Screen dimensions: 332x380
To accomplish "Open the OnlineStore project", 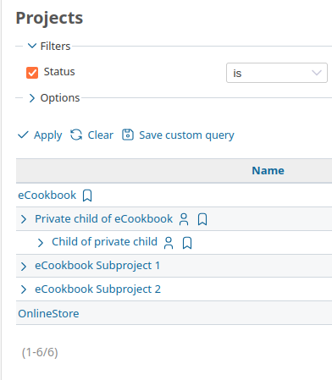I will tap(48, 313).
